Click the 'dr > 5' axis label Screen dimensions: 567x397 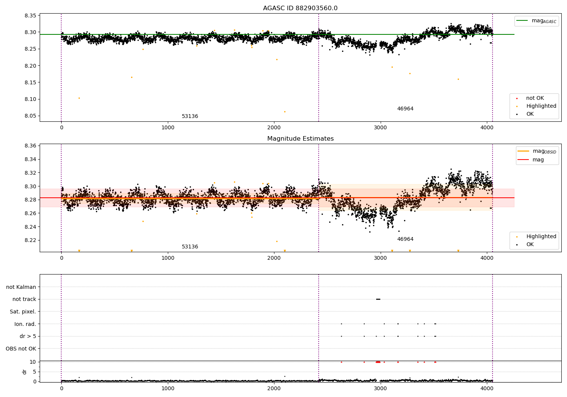(x=28, y=337)
